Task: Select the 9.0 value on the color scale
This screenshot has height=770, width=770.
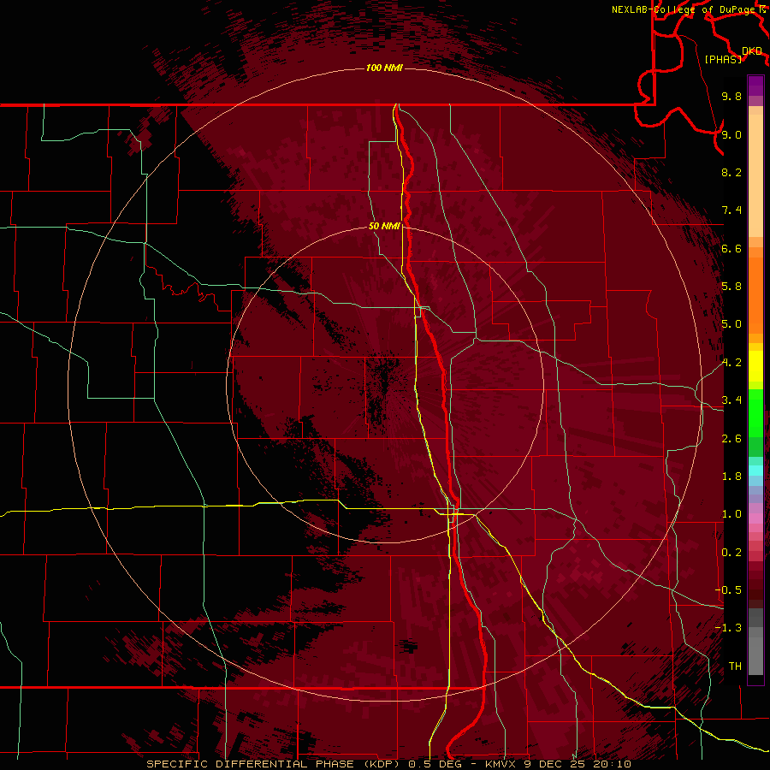Action: (x=731, y=134)
